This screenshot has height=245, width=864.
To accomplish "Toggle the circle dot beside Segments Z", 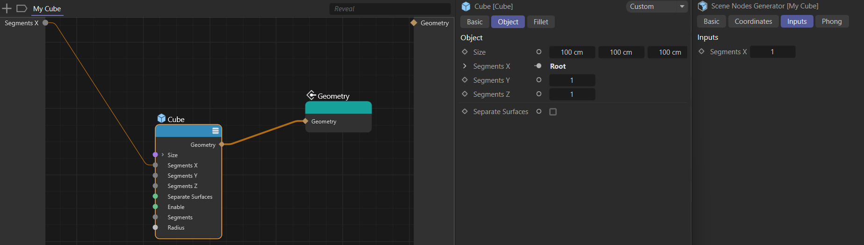I will (539, 94).
